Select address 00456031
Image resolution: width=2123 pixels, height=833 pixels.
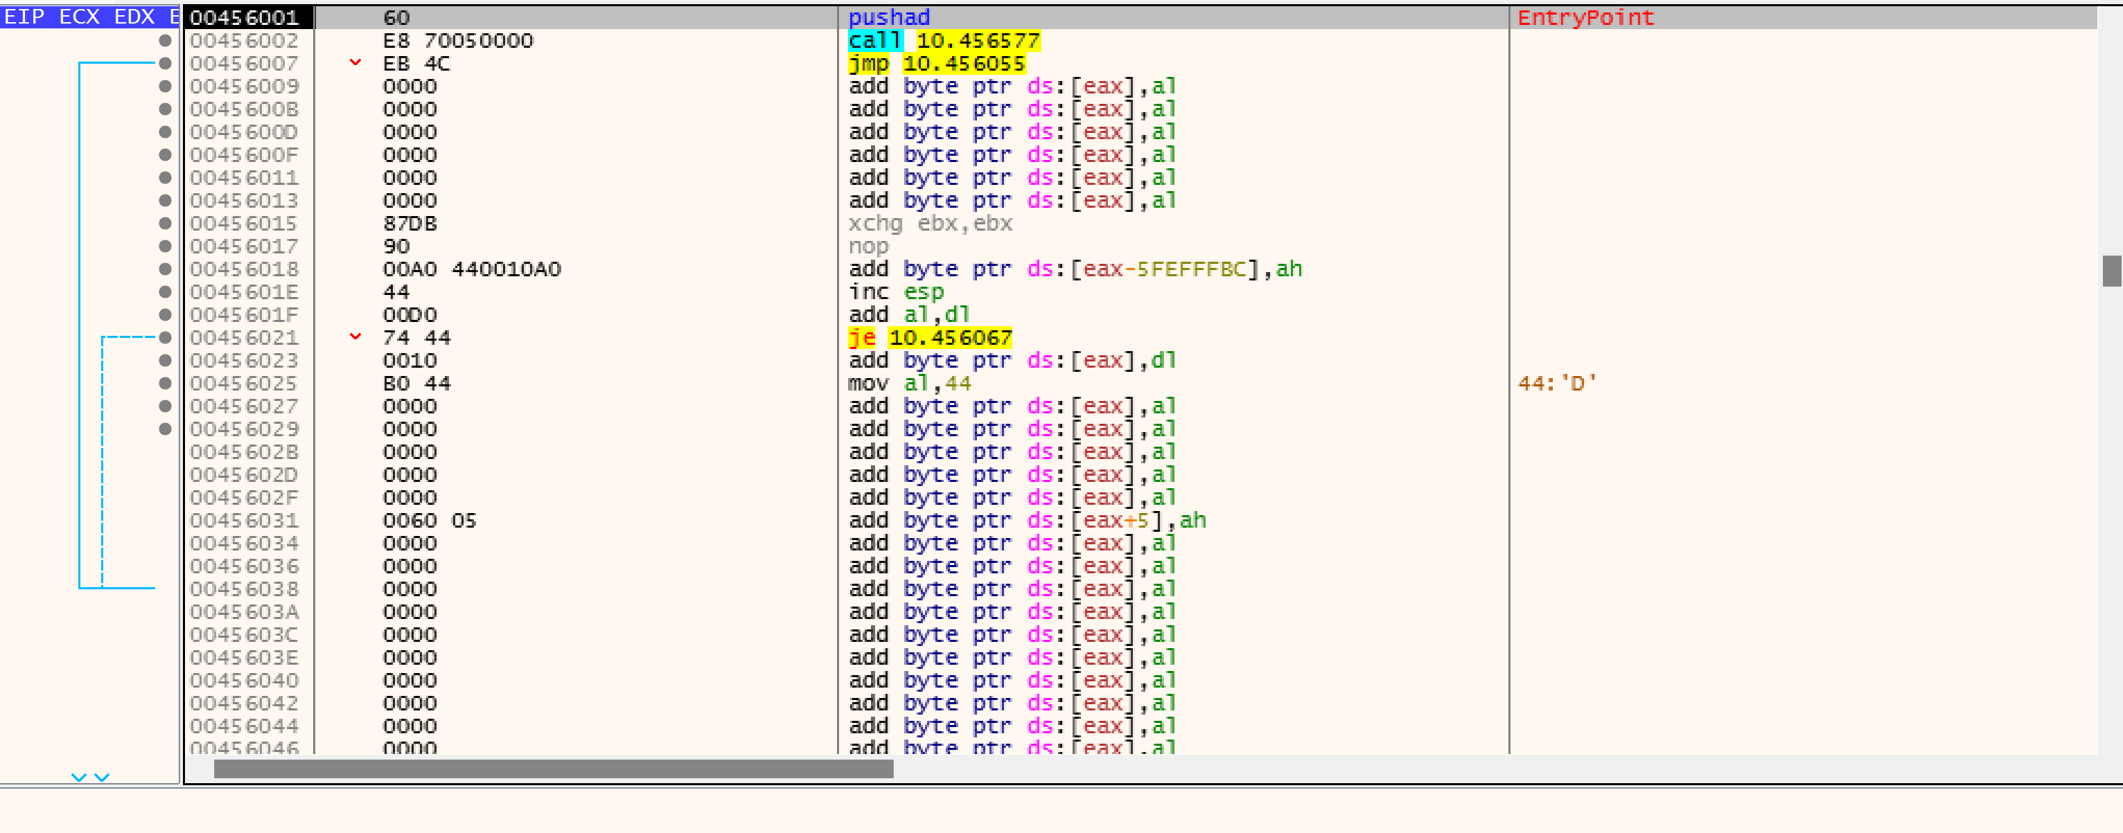tap(243, 521)
